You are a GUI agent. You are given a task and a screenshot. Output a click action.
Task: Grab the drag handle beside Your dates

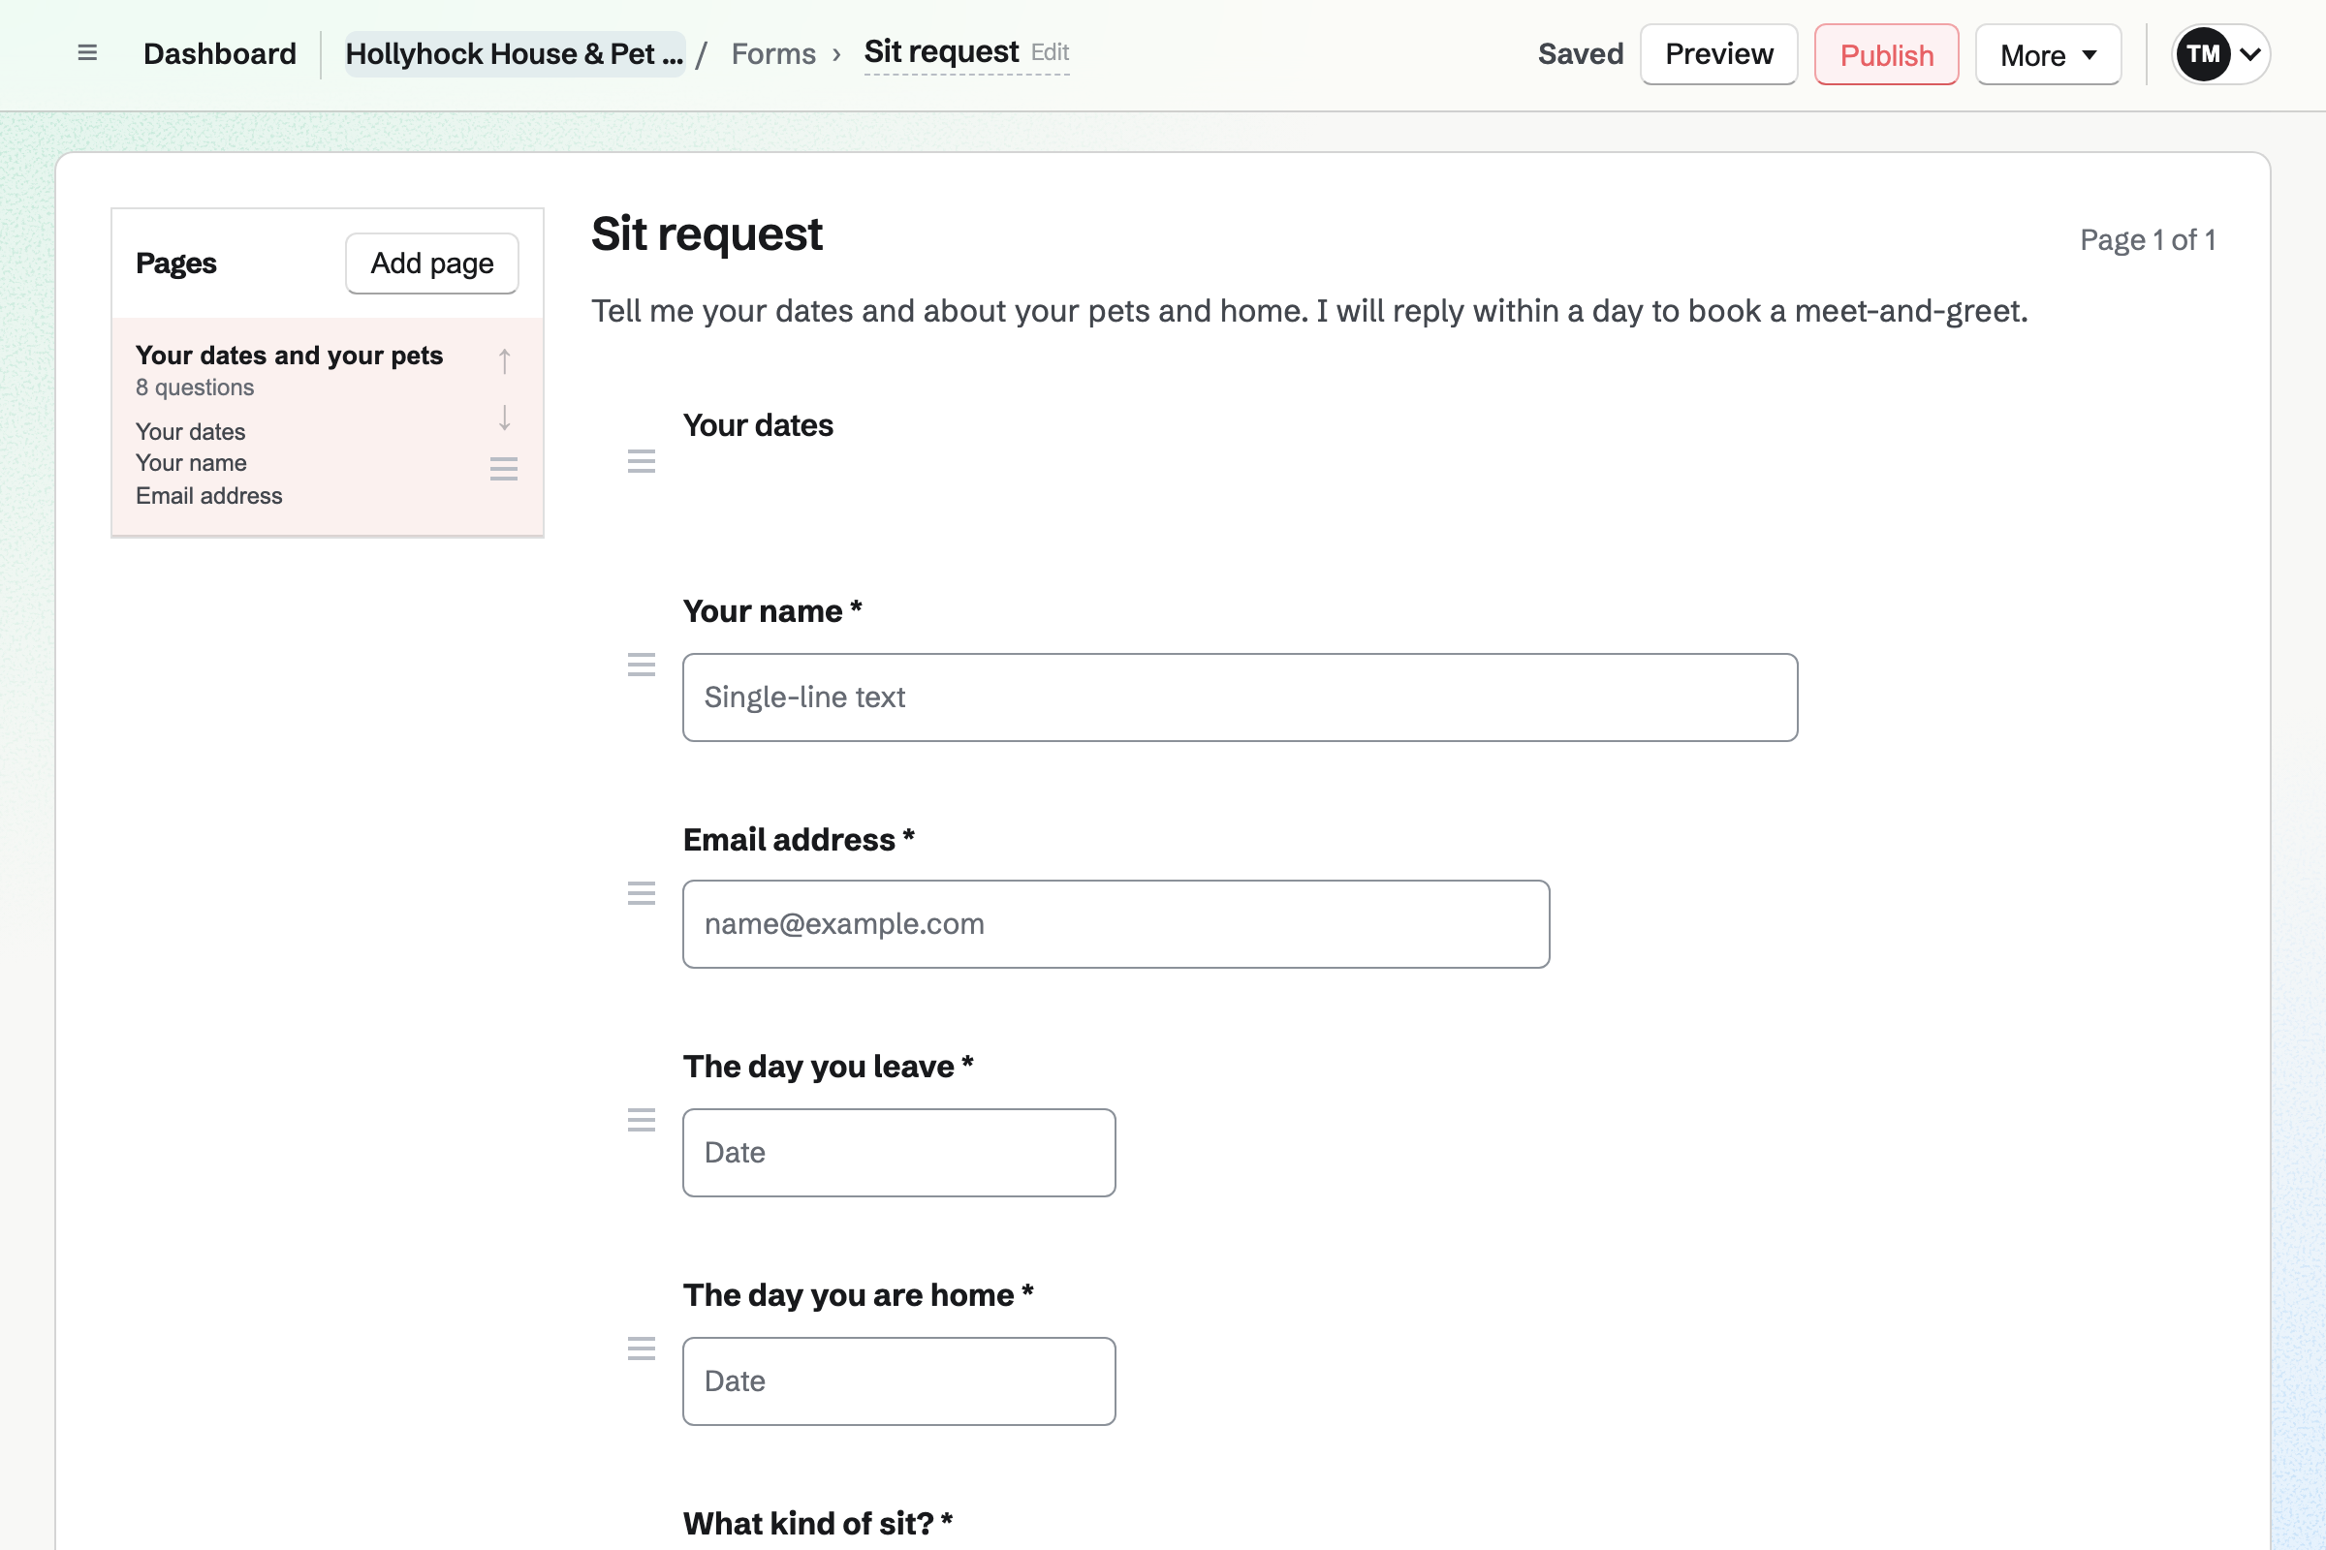[x=642, y=461]
